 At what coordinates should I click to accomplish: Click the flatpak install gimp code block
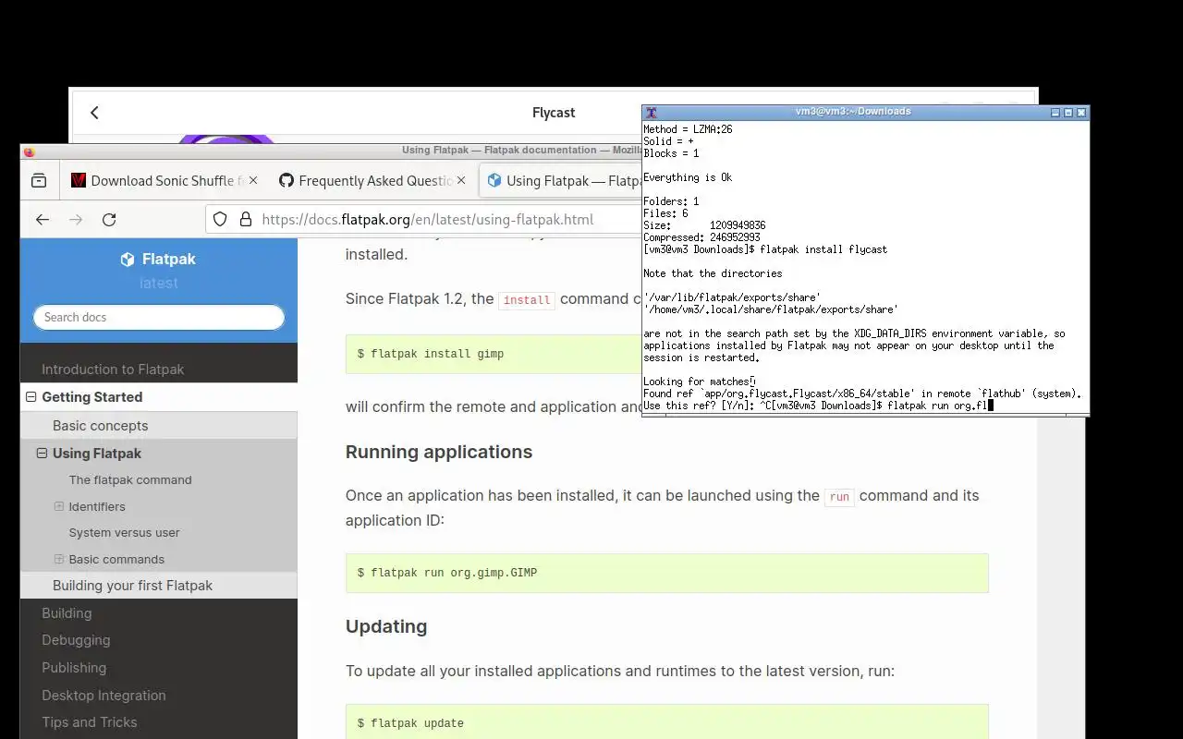(494, 354)
